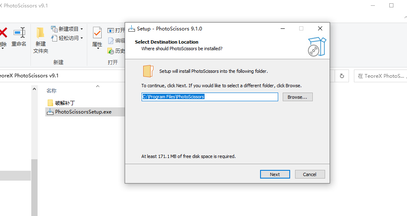Click the destination folder path field
This screenshot has width=407, height=216.
(x=210, y=97)
